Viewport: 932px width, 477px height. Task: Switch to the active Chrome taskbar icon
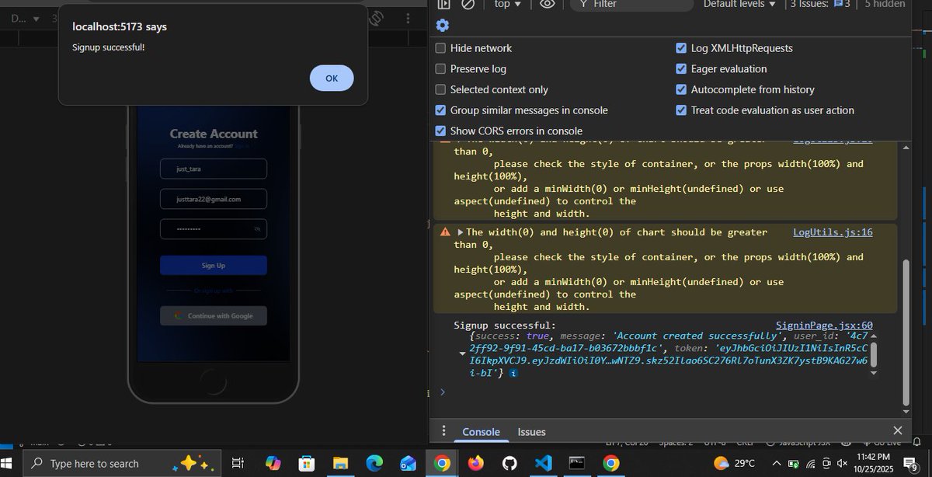click(x=442, y=463)
